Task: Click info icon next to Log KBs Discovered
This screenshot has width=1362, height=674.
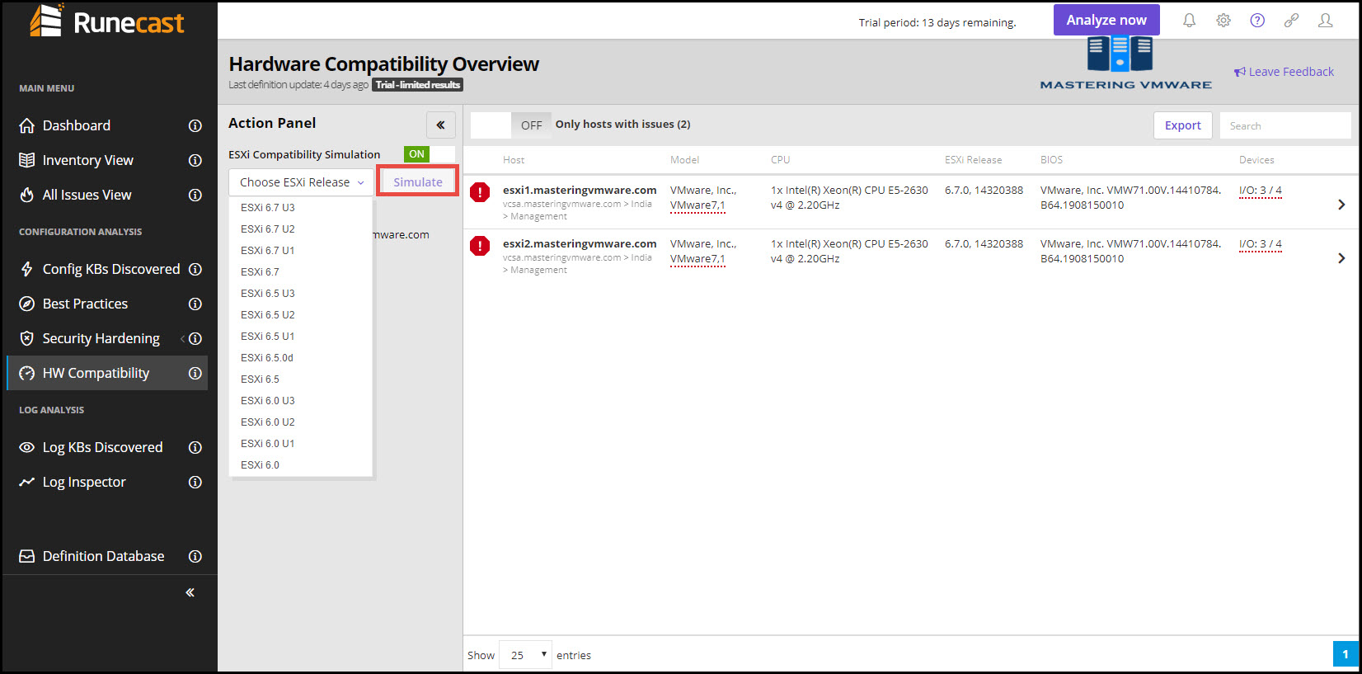Action: (x=195, y=447)
